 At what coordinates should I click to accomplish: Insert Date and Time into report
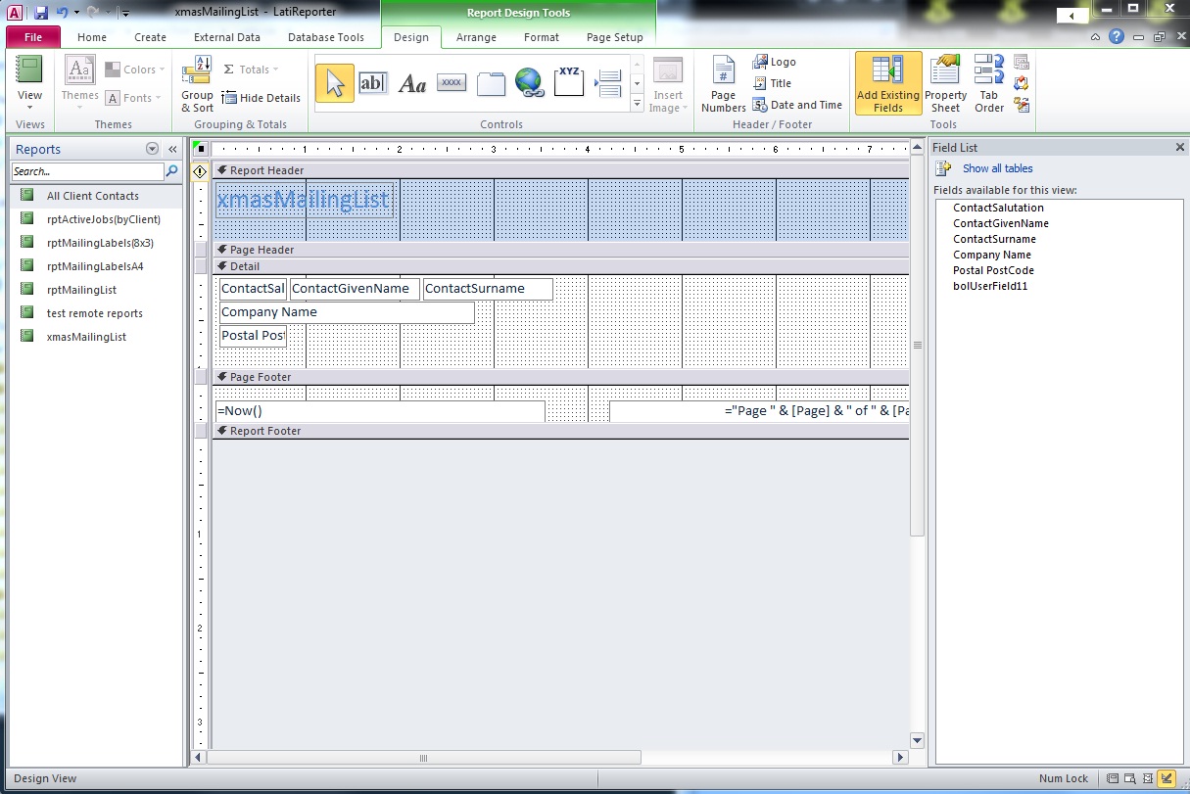coord(797,105)
